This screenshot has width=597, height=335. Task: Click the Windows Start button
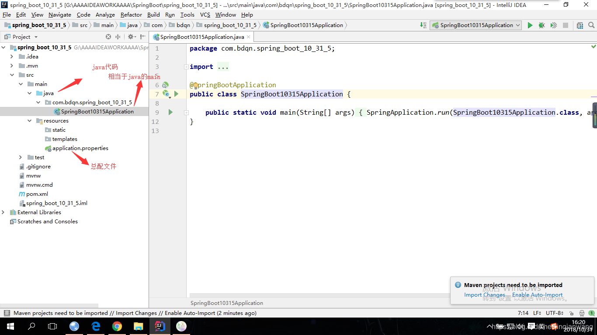(10, 326)
